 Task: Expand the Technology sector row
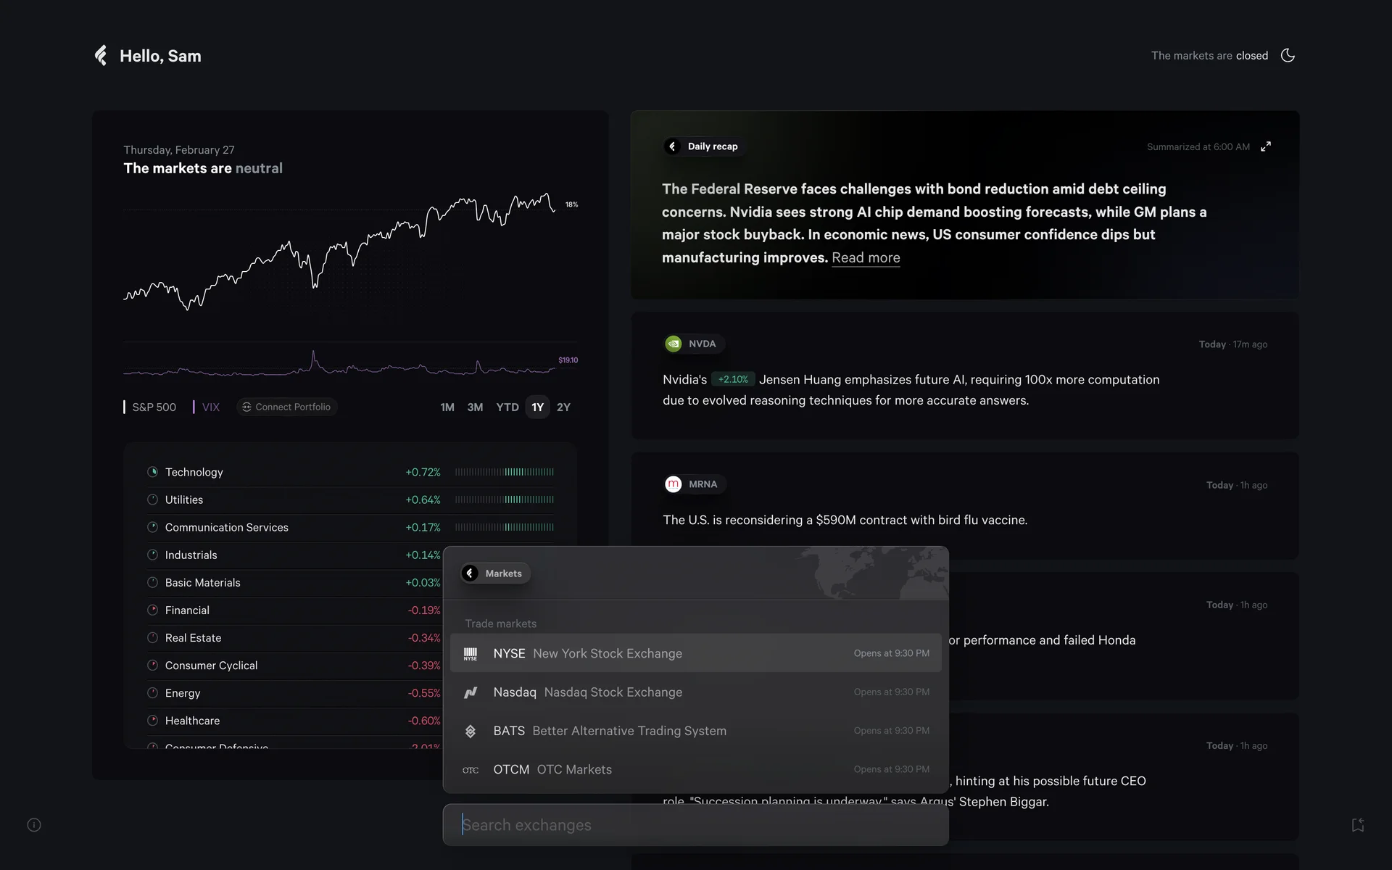(x=194, y=472)
